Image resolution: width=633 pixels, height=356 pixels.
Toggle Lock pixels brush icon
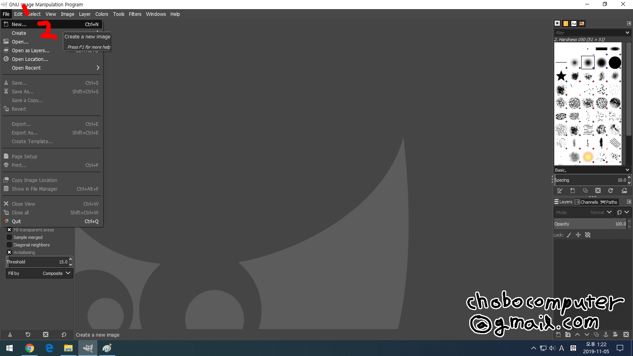pyautogui.click(x=569, y=235)
